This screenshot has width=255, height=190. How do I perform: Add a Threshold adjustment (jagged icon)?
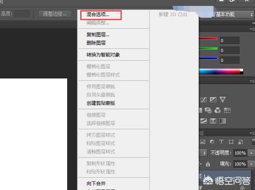[x=204, y=121]
